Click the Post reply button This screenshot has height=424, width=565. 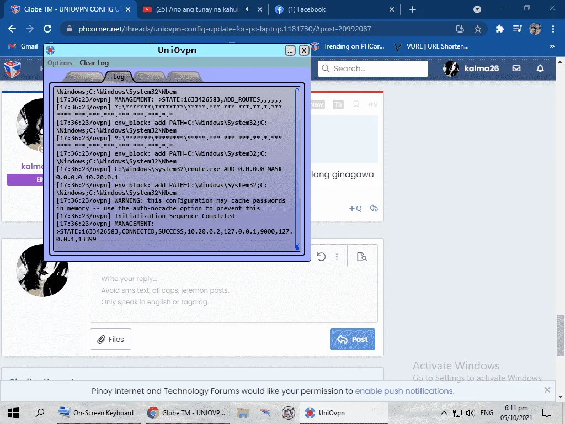coord(353,340)
